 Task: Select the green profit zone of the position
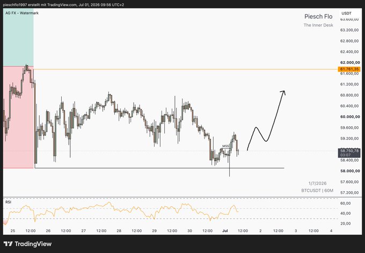[x=18, y=37]
